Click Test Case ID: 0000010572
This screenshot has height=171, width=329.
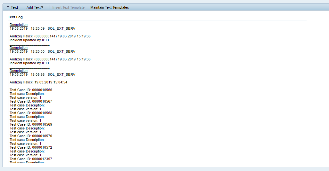(31, 148)
